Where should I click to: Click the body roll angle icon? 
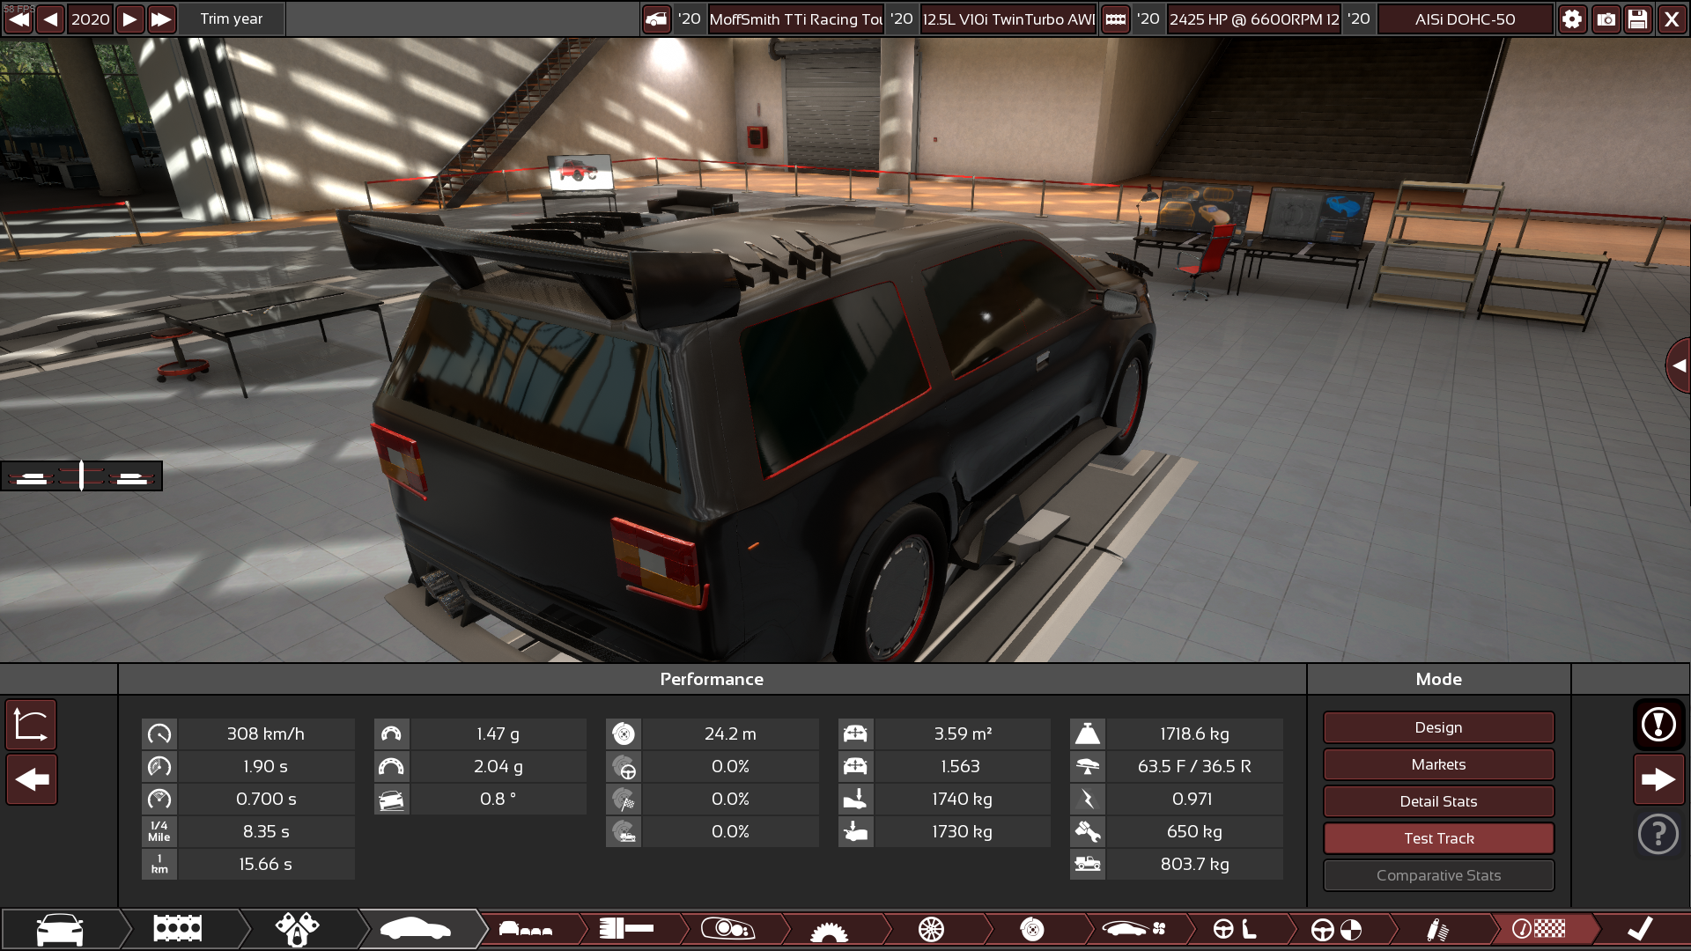coord(391,799)
